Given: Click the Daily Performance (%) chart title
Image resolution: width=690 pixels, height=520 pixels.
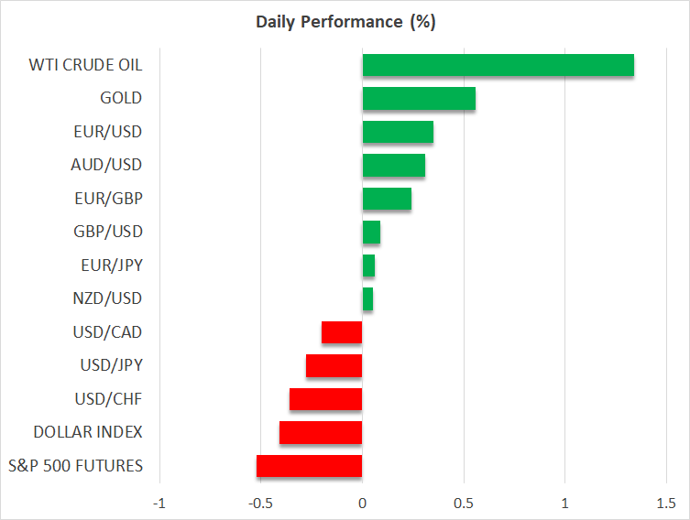Looking at the screenshot, I should click(345, 21).
